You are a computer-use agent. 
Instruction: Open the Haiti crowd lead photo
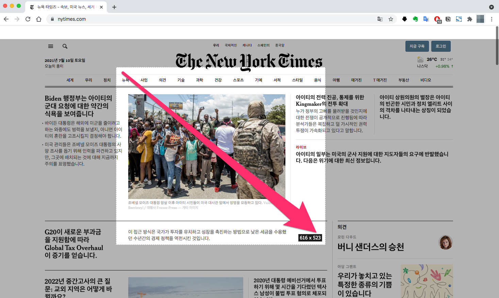pos(207,147)
